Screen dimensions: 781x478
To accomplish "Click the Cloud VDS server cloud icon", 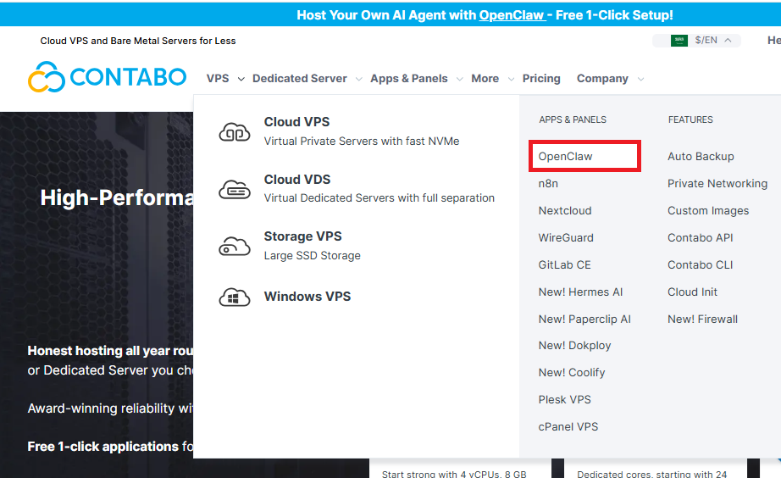I will (235, 189).
